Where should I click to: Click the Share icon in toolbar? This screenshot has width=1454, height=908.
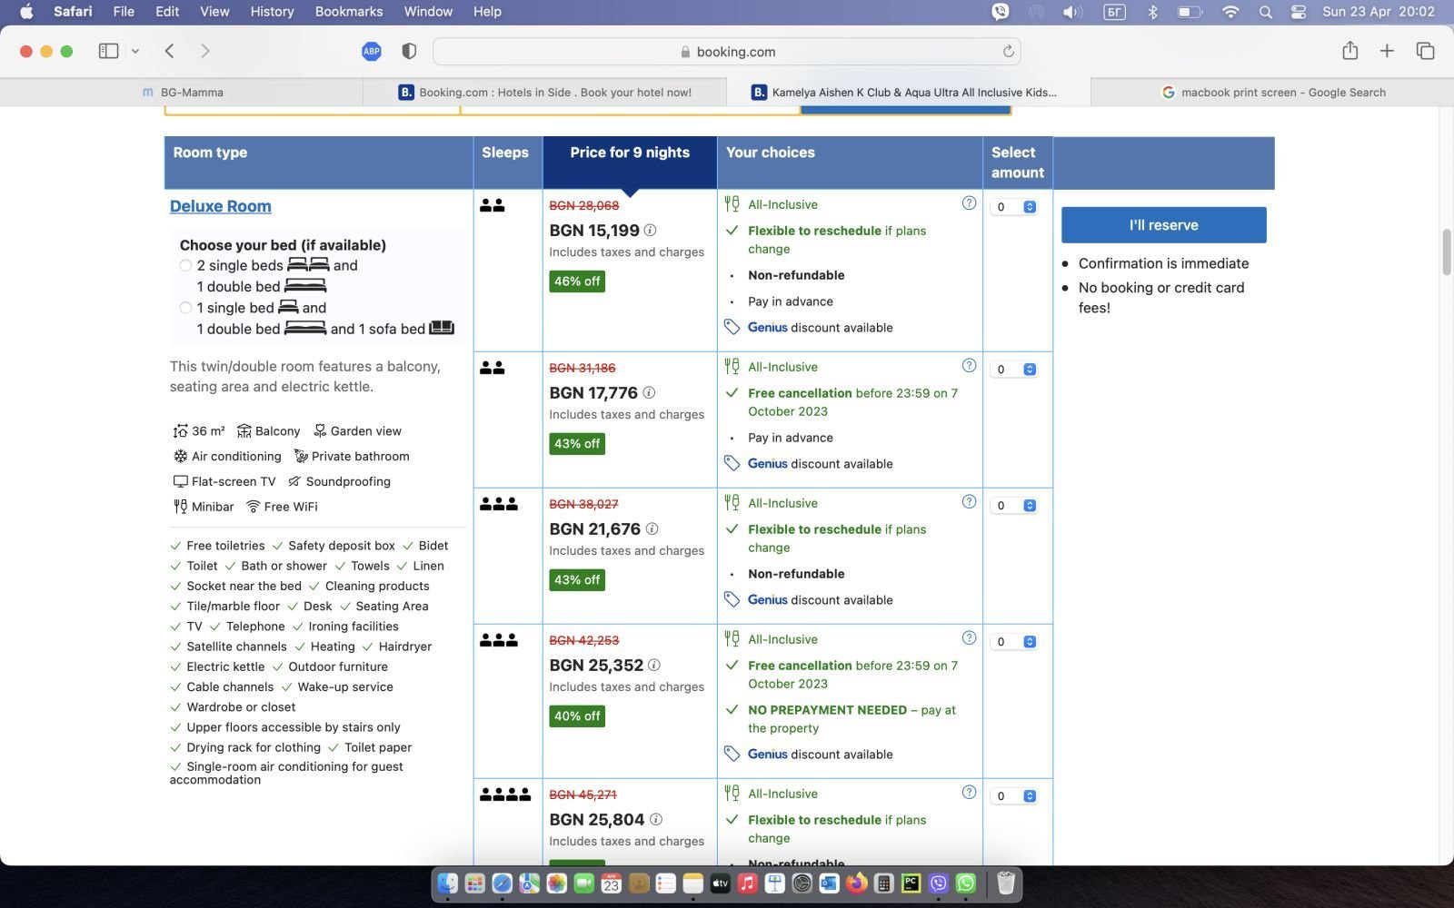(1349, 52)
